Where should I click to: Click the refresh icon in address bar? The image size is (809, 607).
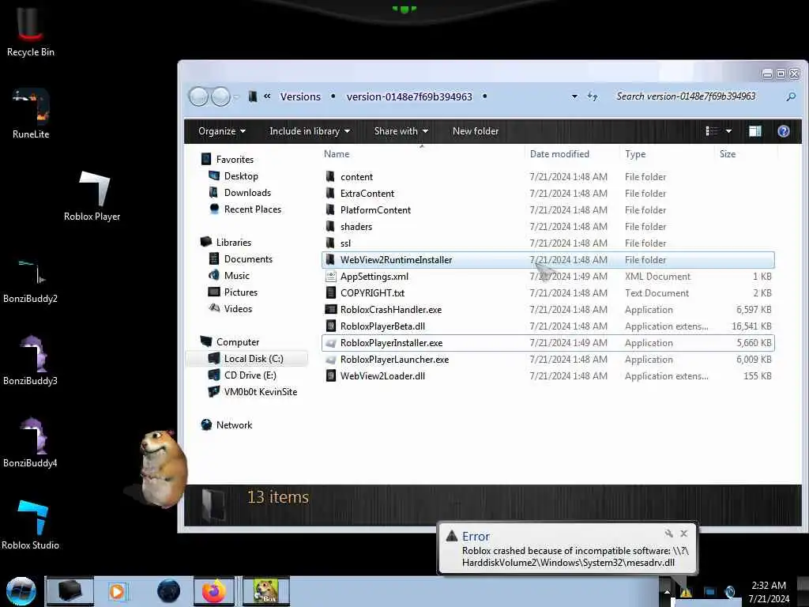[x=593, y=96]
